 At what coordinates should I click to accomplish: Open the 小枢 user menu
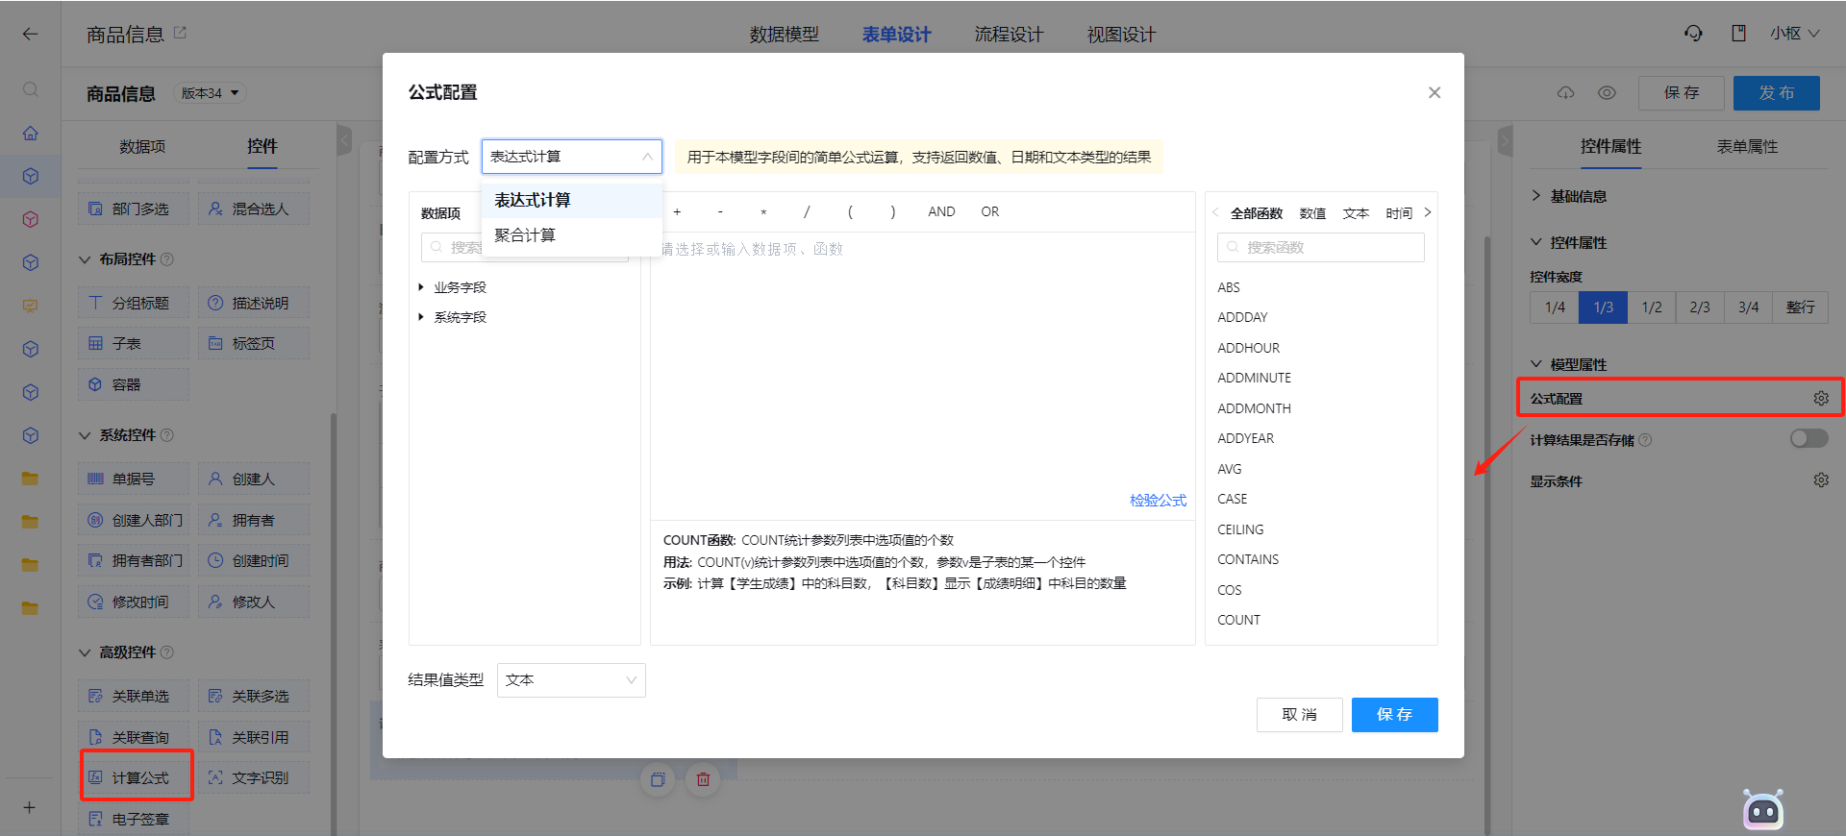click(1794, 34)
